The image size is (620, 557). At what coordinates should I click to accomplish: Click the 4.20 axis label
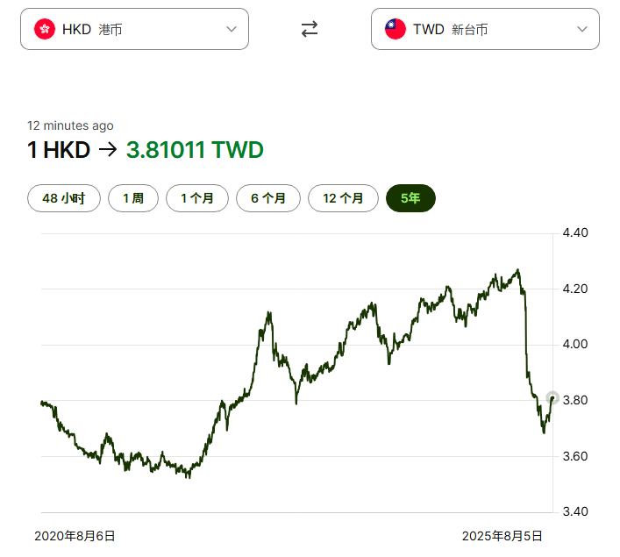575,289
